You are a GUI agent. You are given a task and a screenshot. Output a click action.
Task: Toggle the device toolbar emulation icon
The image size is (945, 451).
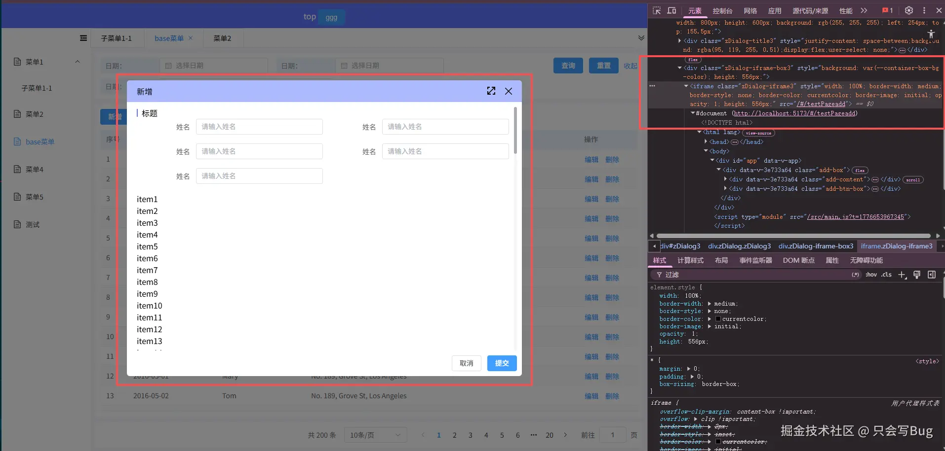pyautogui.click(x=672, y=10)
